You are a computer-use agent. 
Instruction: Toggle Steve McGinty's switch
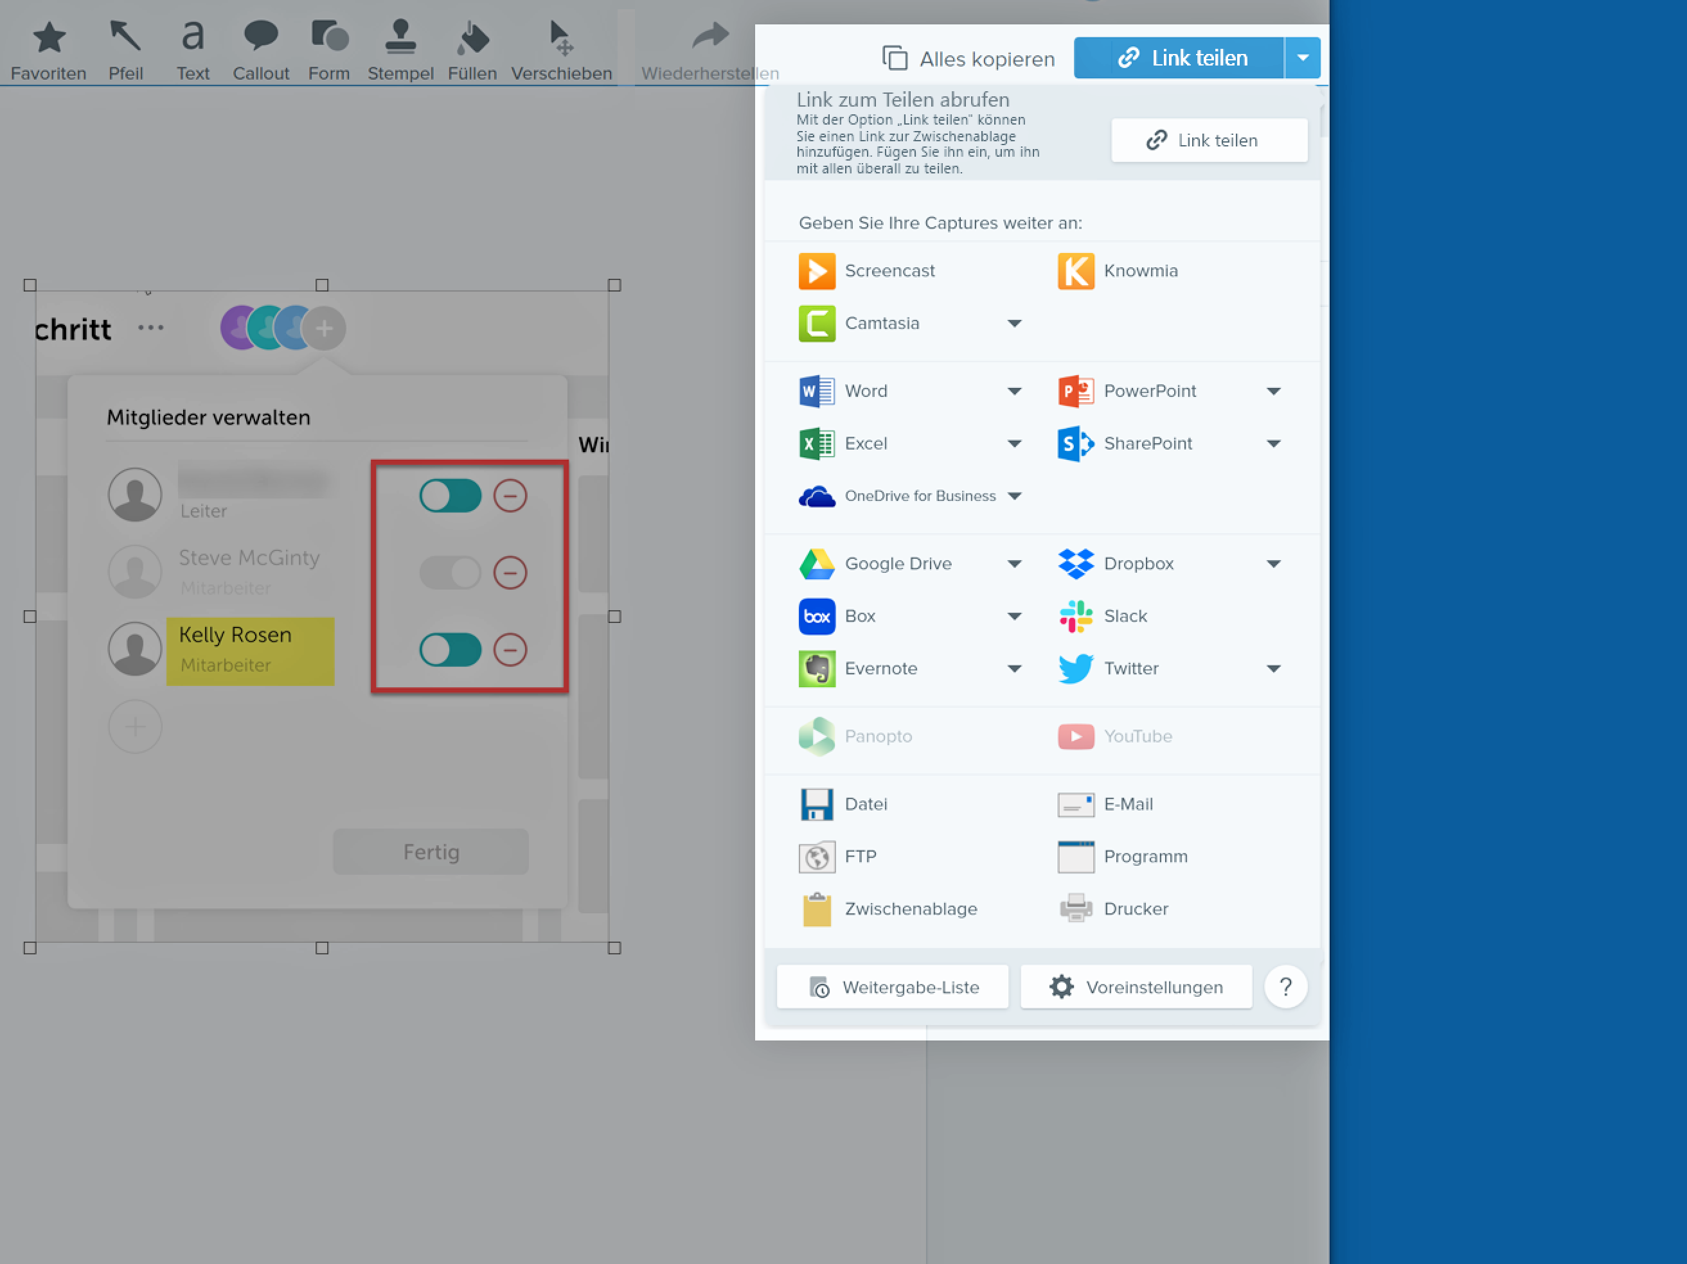[x=450, y=572]
